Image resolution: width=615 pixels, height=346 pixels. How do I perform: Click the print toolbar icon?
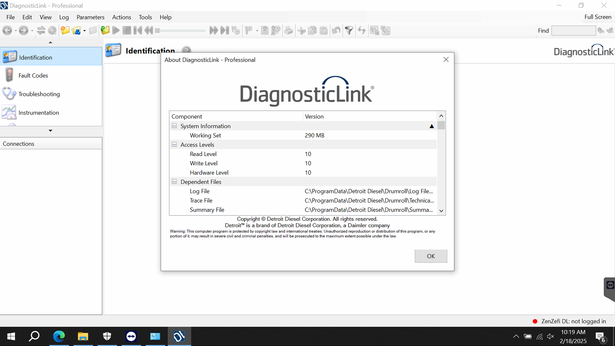(x=288, y=31)
